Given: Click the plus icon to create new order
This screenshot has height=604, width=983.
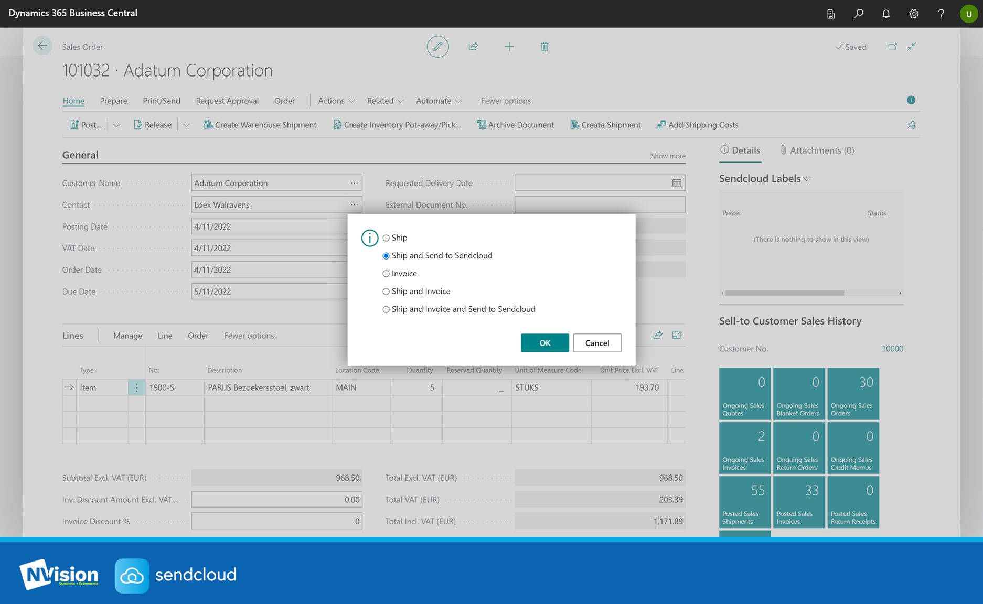Looking at the screenshot, I should click(x=509, y=47).
